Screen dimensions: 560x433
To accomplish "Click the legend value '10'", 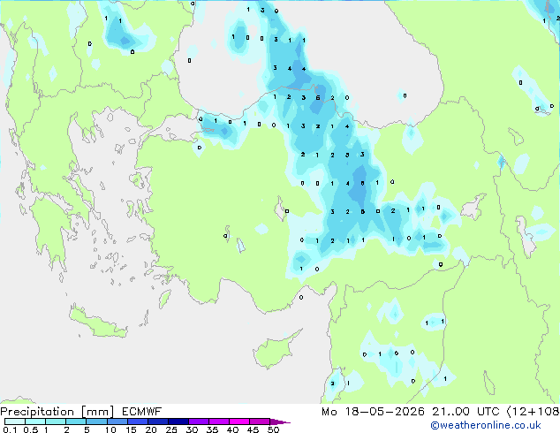I will (x=110, y=429).
